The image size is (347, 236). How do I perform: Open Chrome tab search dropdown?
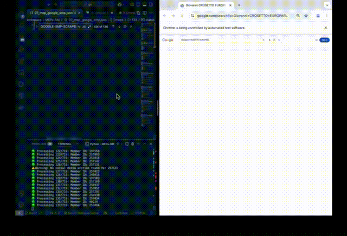[327, 5]
